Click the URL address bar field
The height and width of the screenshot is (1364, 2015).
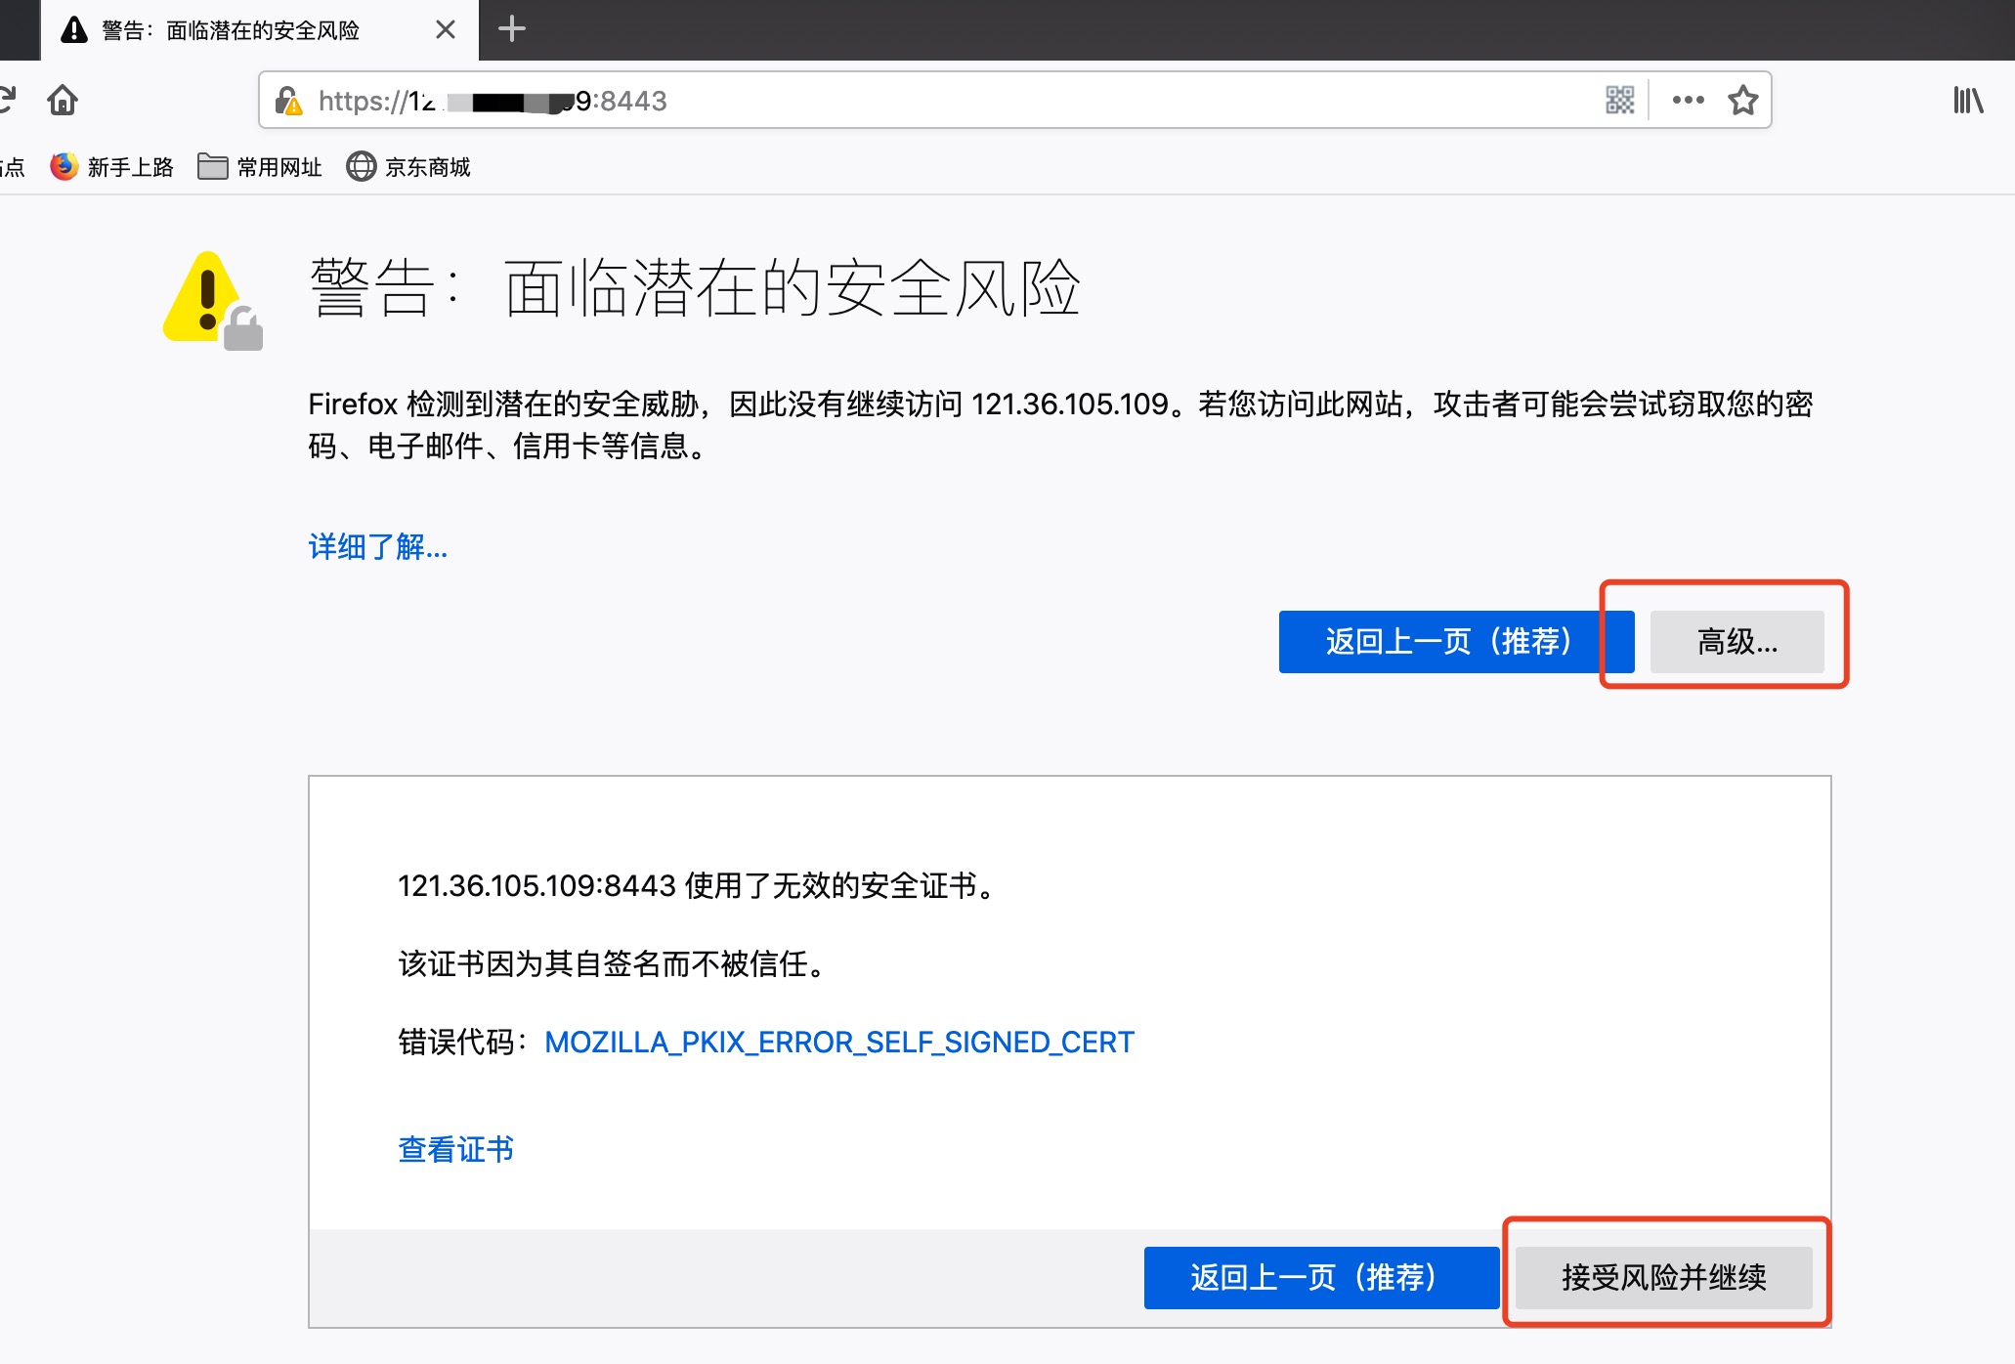(x=977, y=101)
